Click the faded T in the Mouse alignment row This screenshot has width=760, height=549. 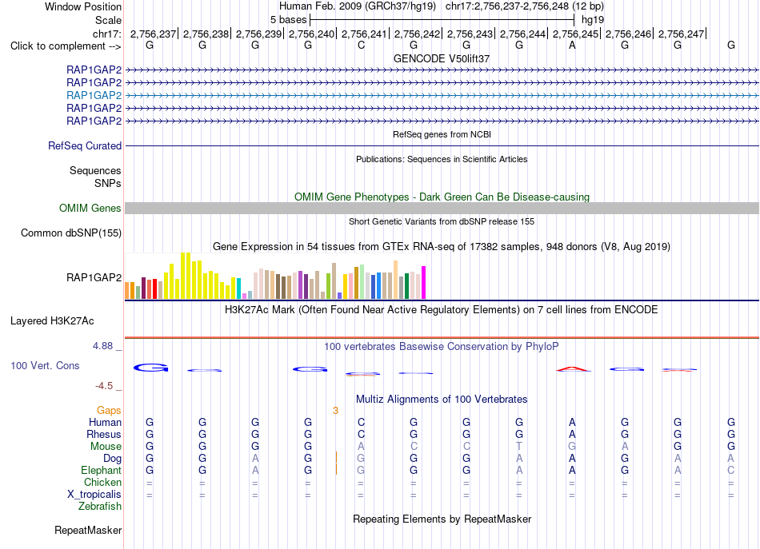click(519, 446)
